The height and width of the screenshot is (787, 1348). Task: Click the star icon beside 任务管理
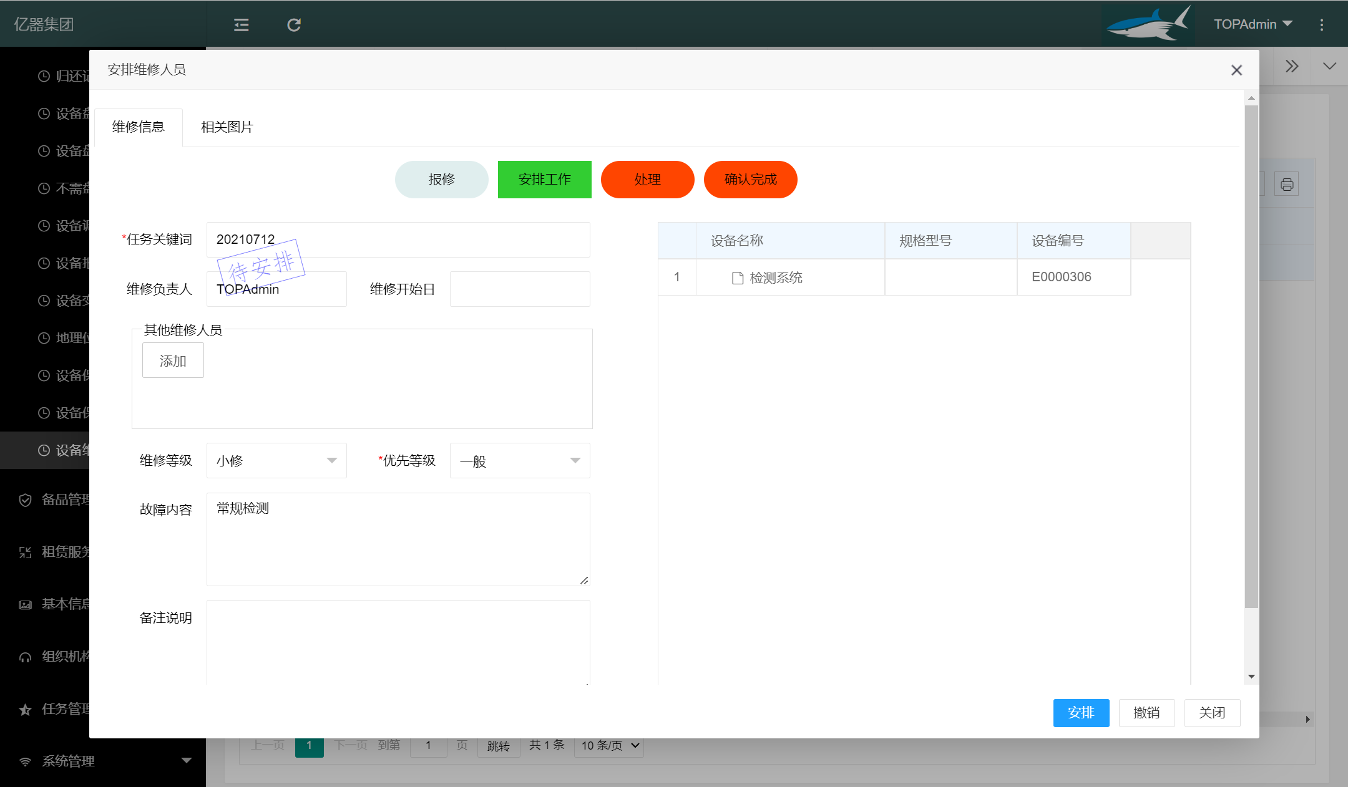click(x=25, y=709)
